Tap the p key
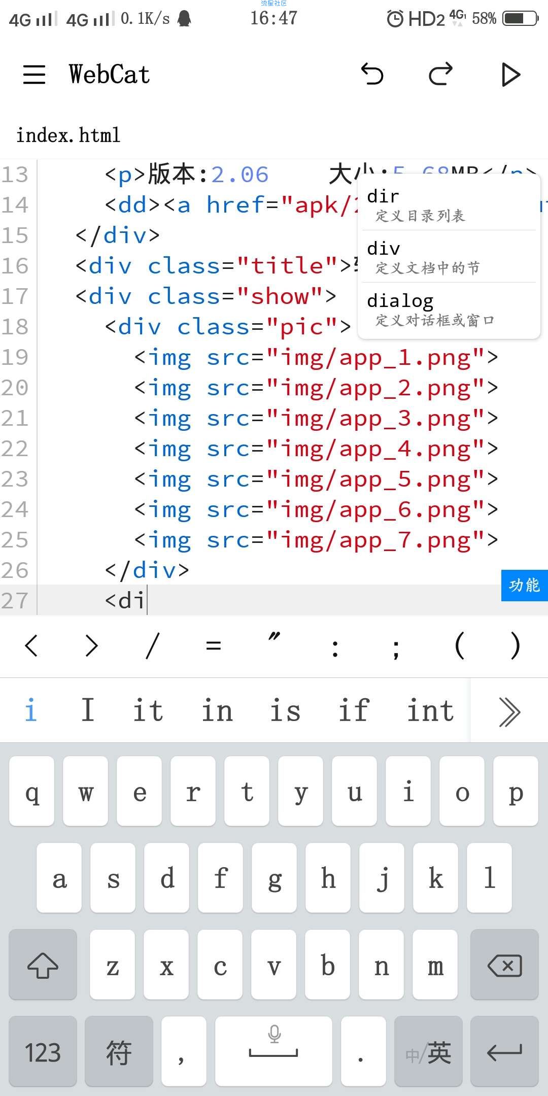548x1096 pixels. (x=516, y=791)
